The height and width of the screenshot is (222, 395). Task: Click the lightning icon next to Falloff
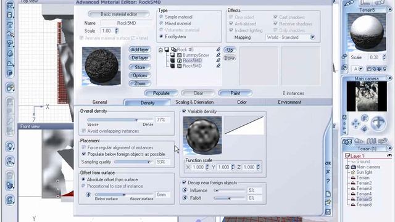(185, 198)
